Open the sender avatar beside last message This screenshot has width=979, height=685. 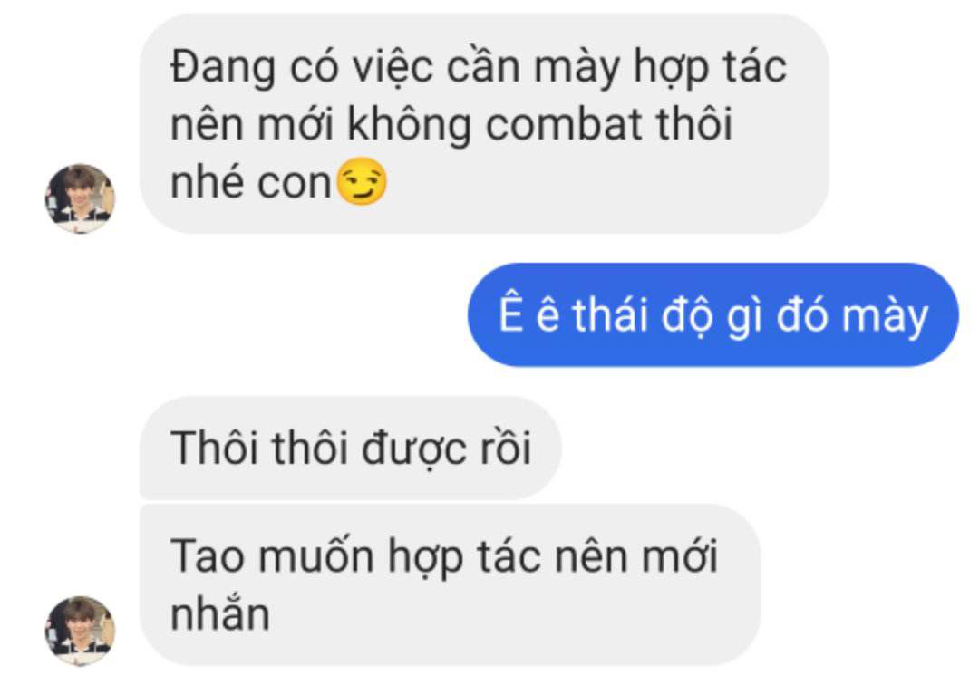[x=80, y=630]
